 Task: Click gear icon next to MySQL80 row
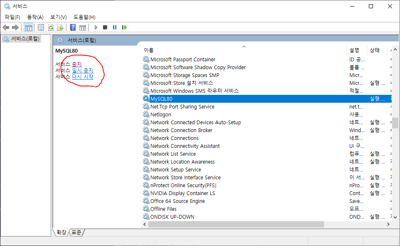(146, 99)
